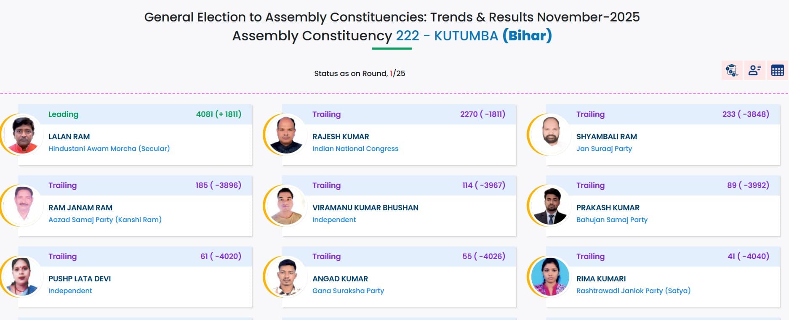789x320 pixels.
Task: Open the round-wise clipboard results icon
Action: click(732, 70)
